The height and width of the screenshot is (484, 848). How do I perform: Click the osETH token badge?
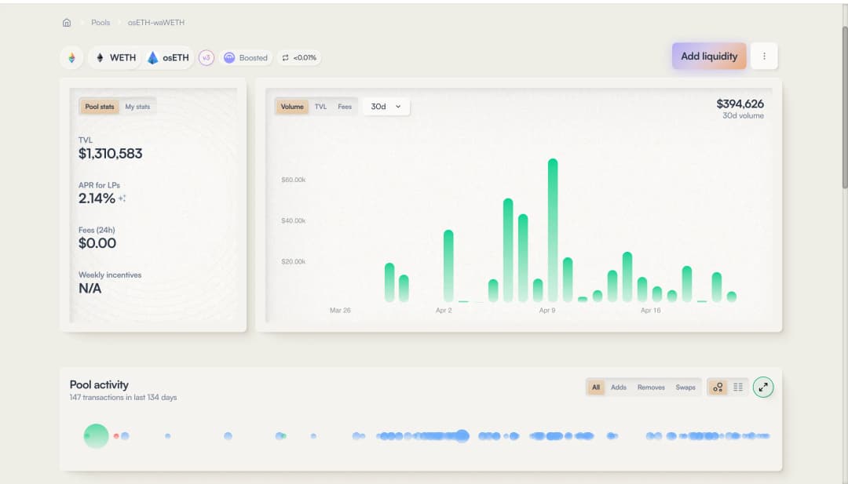click(168, 57)
